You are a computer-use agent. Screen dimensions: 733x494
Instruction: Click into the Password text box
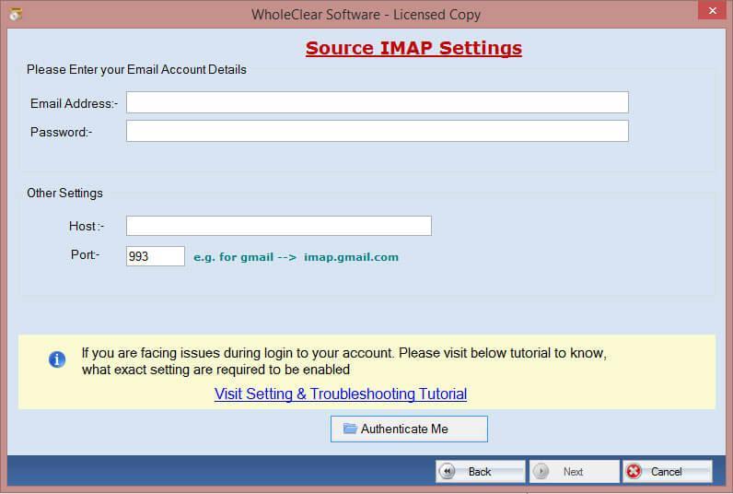(x=377, y=131)
